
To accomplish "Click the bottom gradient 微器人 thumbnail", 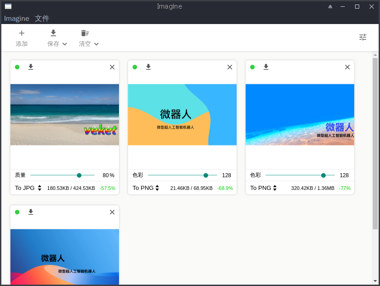I will pos(65,257).
